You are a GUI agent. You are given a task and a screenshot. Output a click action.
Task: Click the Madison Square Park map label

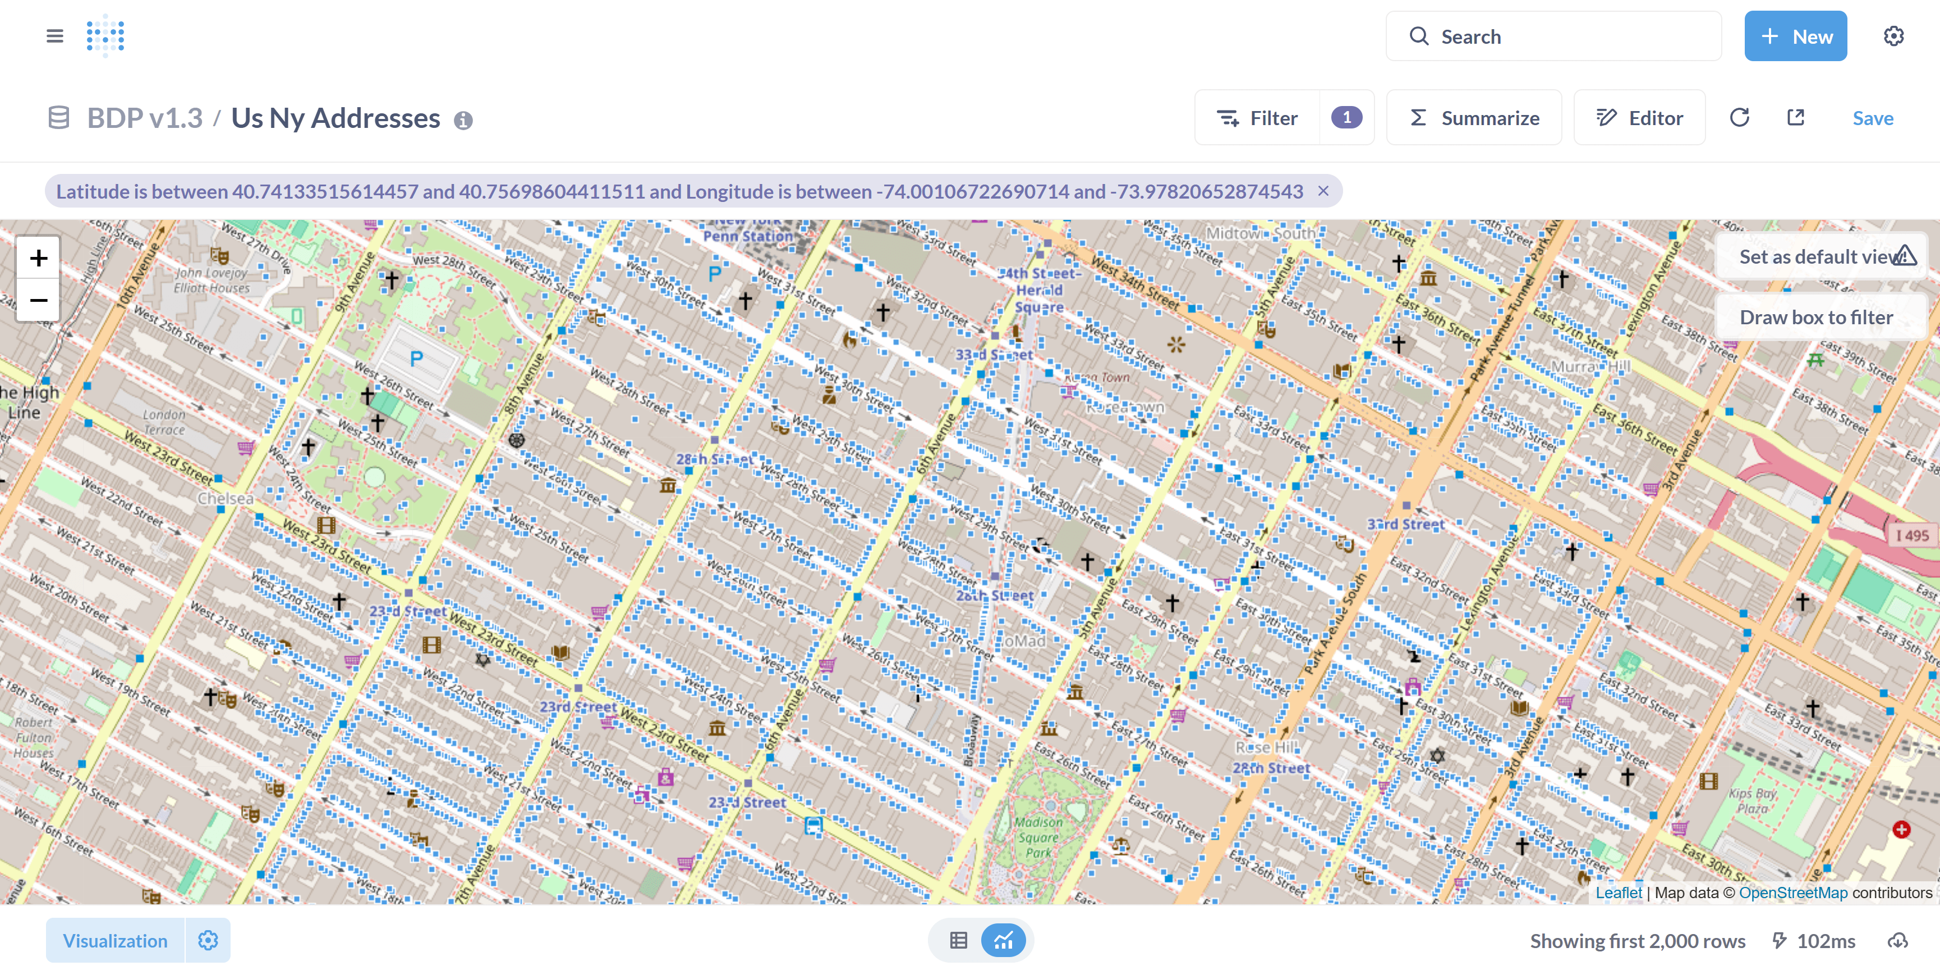[1038, 837]
